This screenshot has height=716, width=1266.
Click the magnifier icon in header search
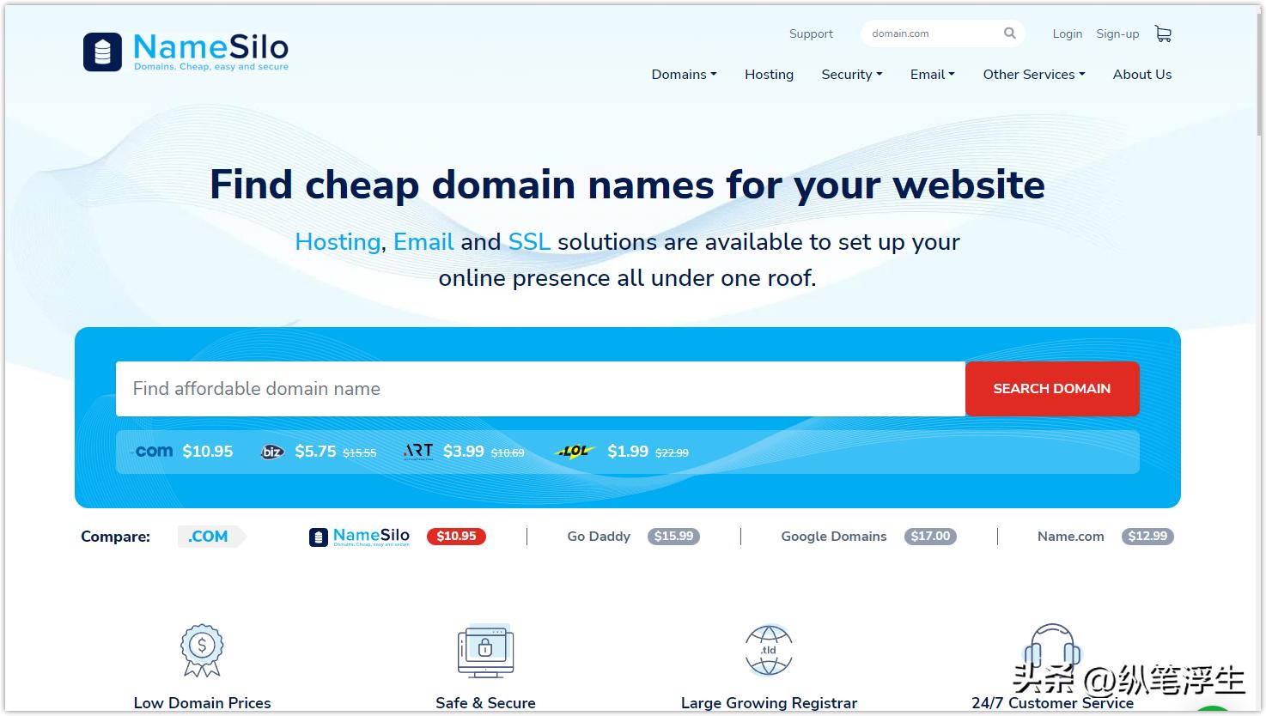coord(1010,33)
